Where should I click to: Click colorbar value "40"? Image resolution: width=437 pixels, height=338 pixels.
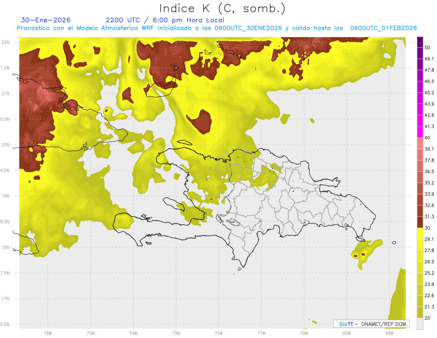[428, 137]
